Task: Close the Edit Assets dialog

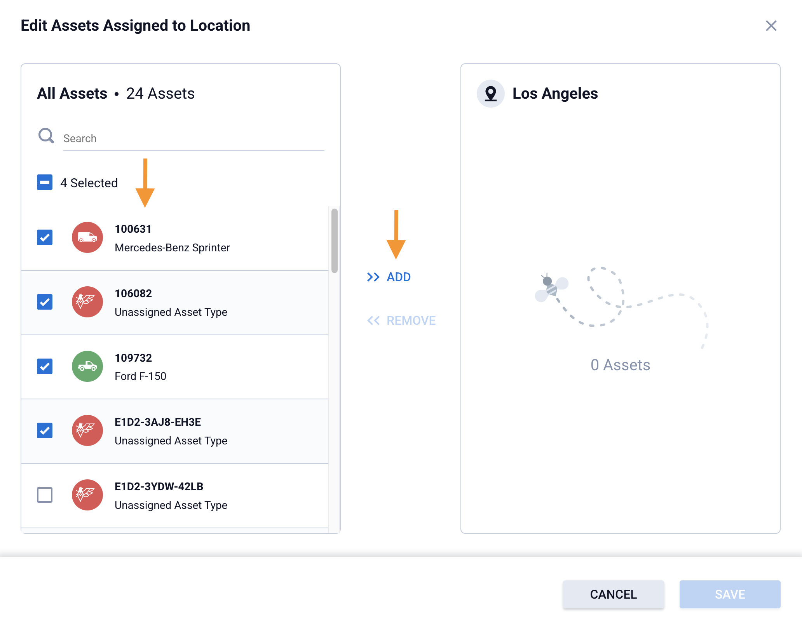Action: (771, 26)
